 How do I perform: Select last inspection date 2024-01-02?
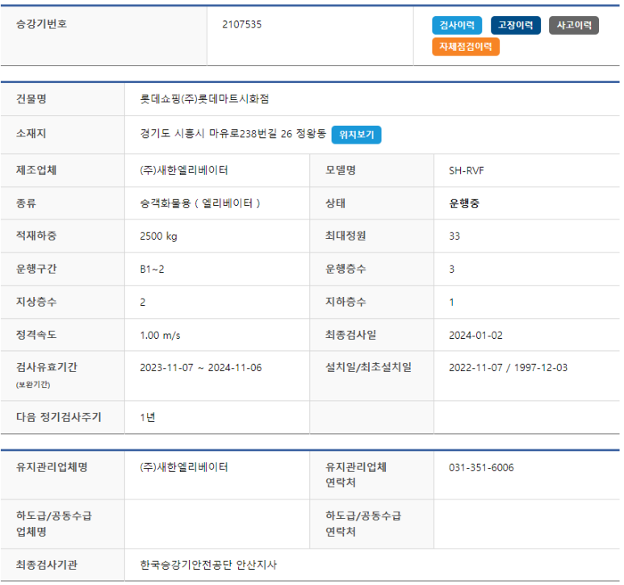point(475,335)
